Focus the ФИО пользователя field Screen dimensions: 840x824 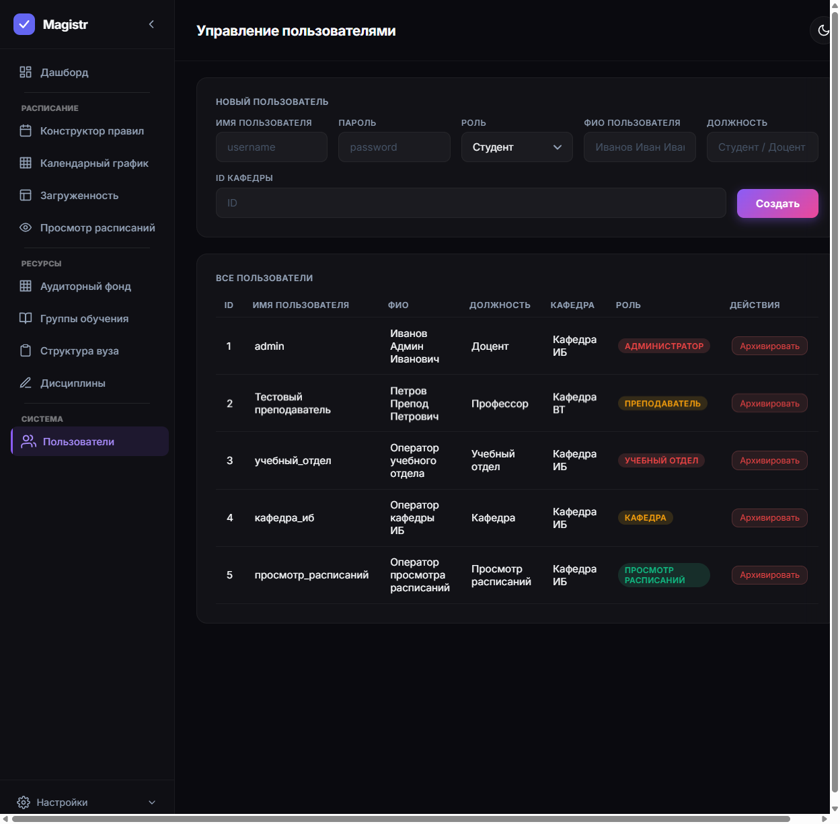pyautogui.click(x=640, y=147)
